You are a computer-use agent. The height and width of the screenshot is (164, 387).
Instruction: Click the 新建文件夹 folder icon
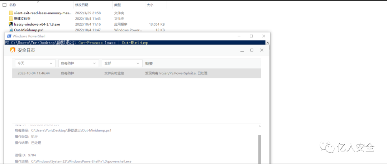[x=11, y=19]
